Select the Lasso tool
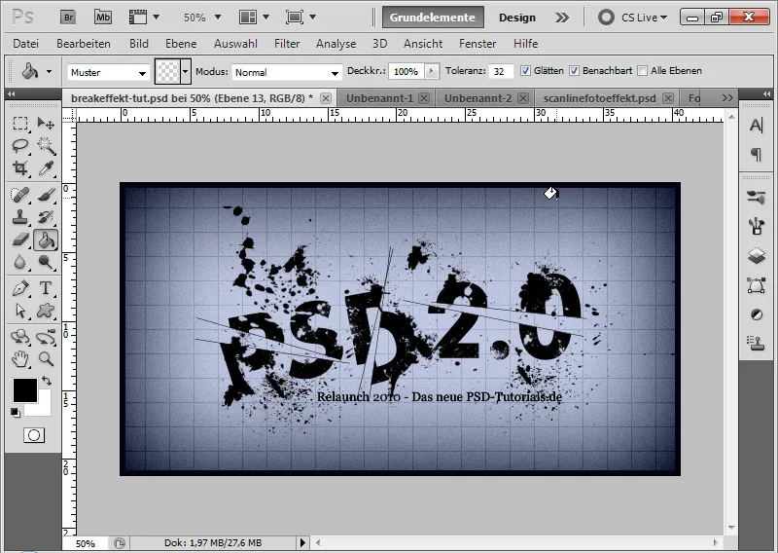Screen dimensions: 778x553 point(19,146)
